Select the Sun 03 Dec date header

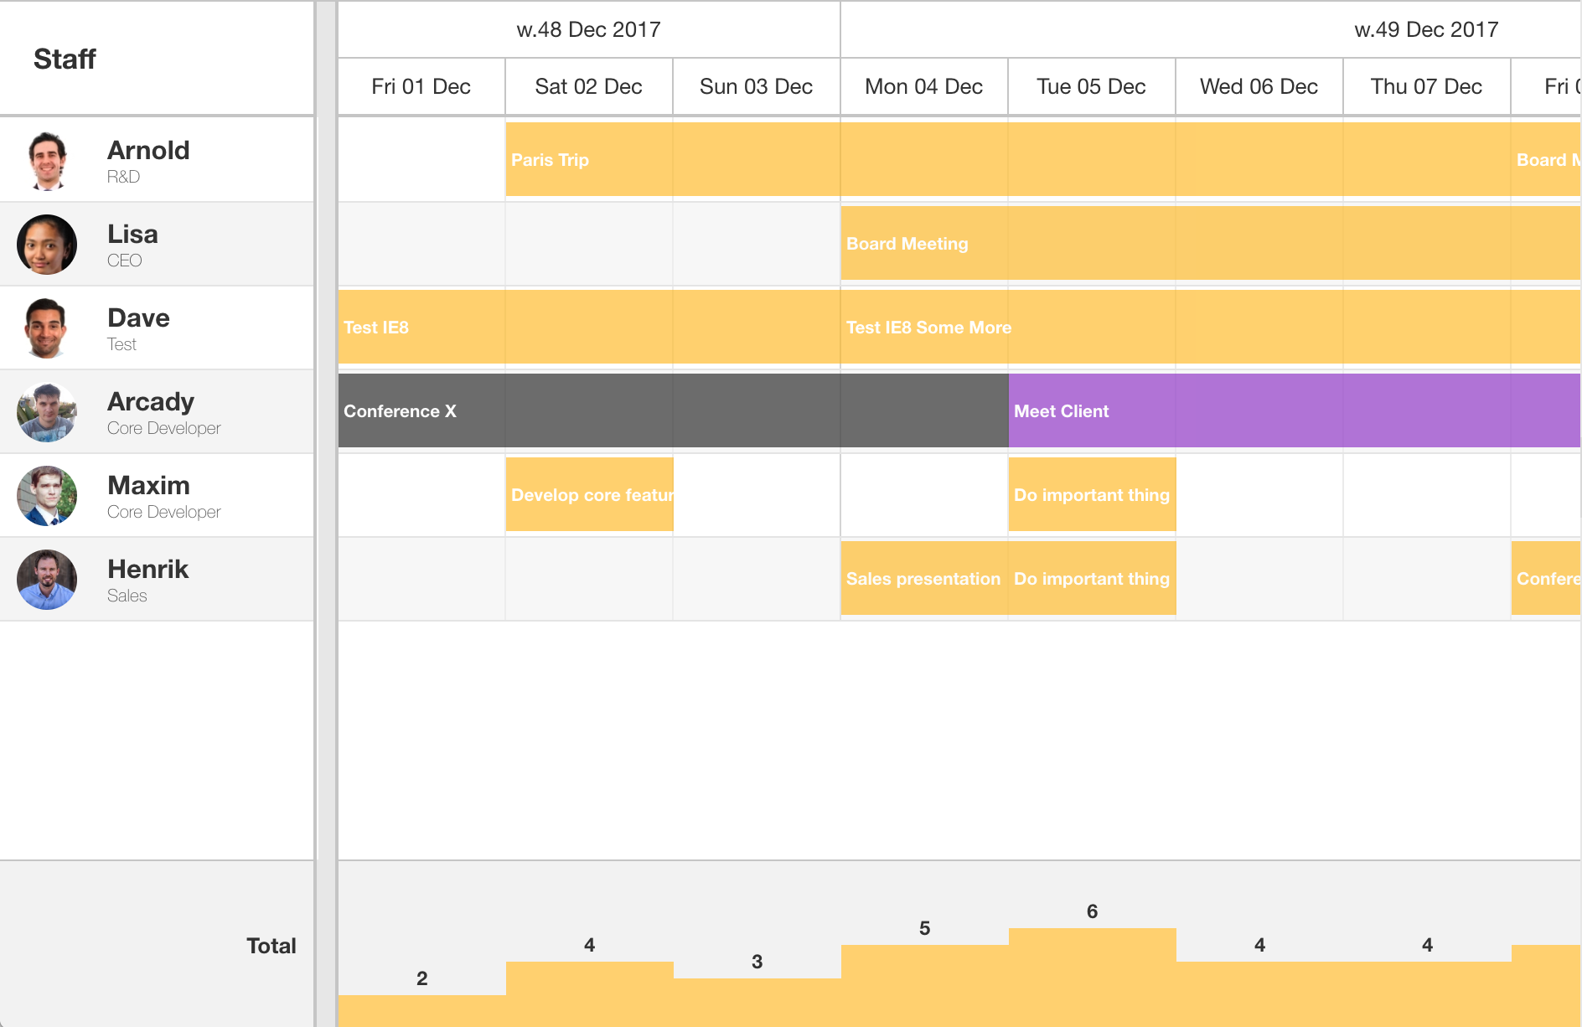[756, 86]
